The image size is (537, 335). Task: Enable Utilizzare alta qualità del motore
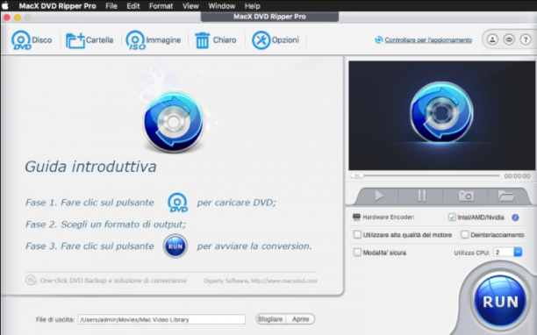[357, 235]
